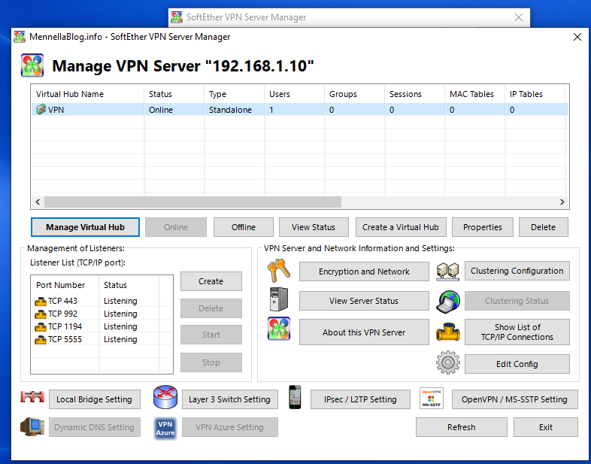Open Manage Virtual Hub

coord(85,227)
